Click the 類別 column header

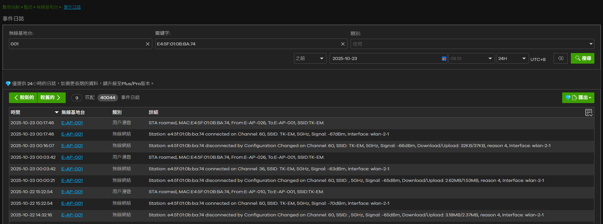pos(117,112)
